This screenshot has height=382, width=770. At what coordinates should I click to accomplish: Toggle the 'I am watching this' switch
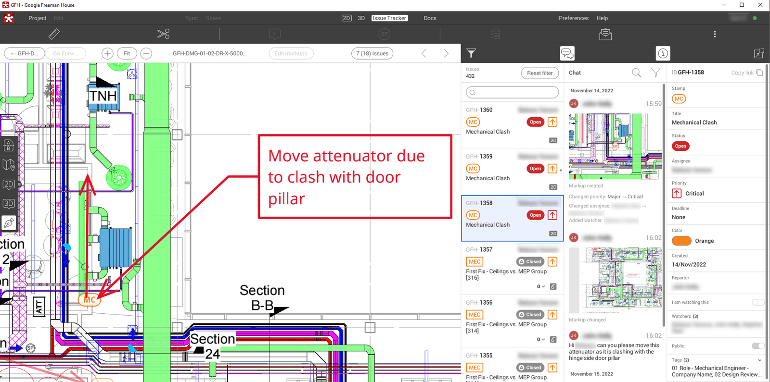pyautogui.click(x=757, y=302)
